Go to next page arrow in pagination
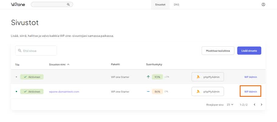This screenshot has width=277, height=122. [x=262, y=104]
